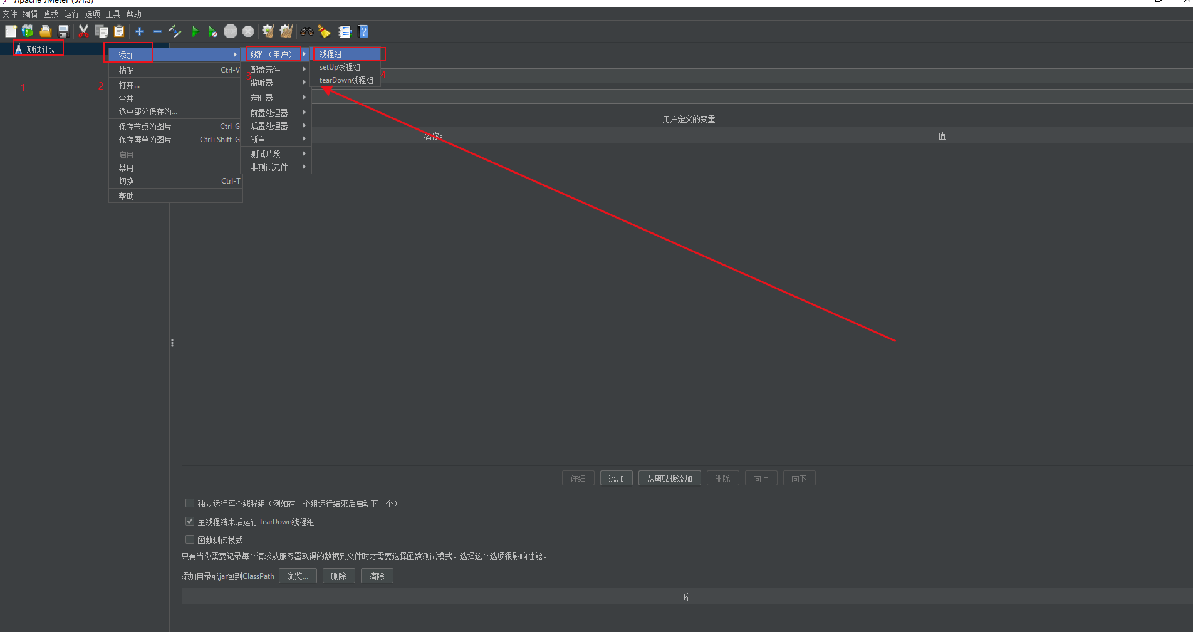Enable 函数测试模式 checkbox
This screenshot has width=1193, height=632.
click(190, 539)
